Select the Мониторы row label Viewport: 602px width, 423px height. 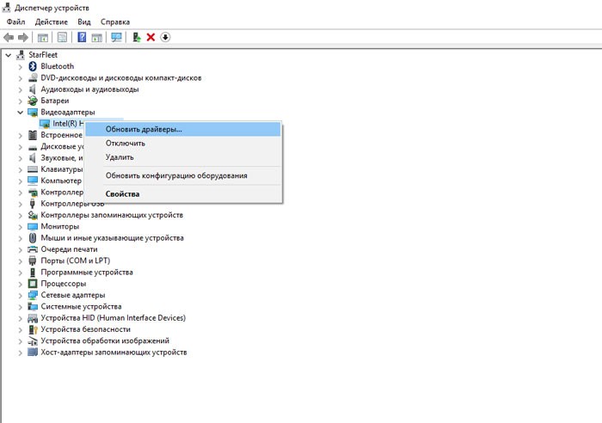click(60, 226)
